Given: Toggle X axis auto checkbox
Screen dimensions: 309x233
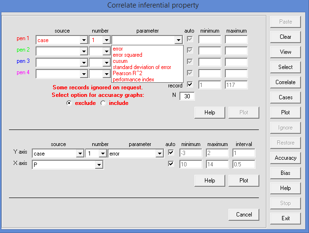Looking at the screenshot, I should (171, 164).
